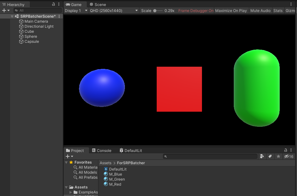This screenshot has width=297, height=196.
Task: Click the green capsule in Game view
Action: [x=257, y=88]
